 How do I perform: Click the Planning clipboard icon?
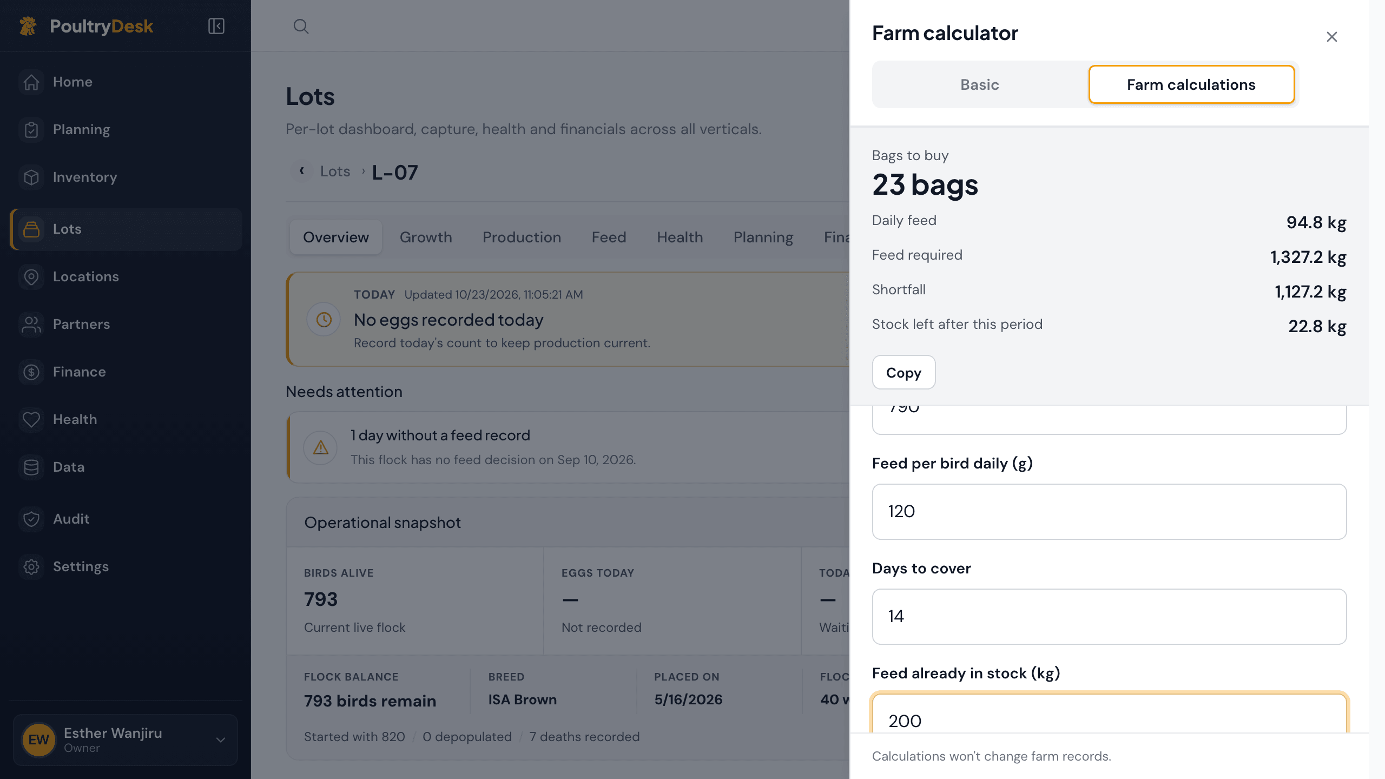[31, 130]
